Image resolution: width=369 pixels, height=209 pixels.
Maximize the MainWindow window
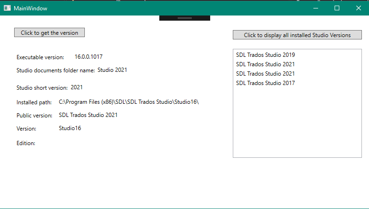(337, 8)
